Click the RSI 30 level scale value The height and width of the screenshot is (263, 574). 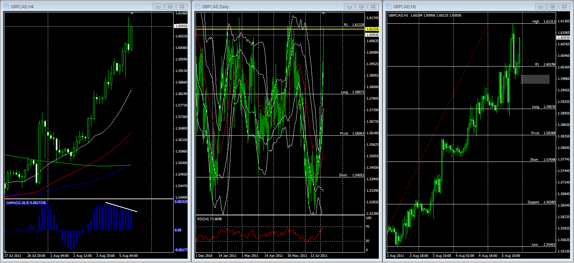(x=367, y=241)
